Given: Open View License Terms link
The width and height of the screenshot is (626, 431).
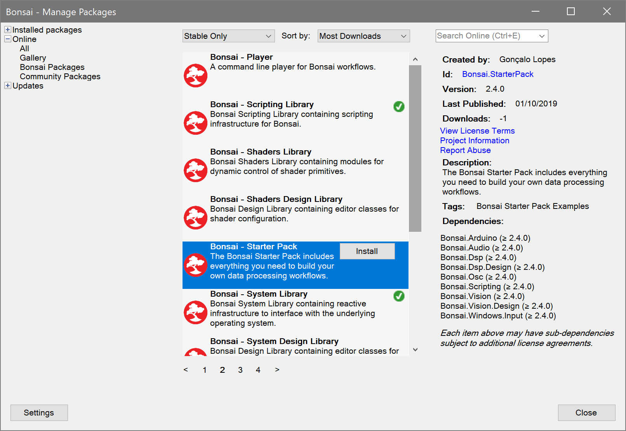Looking at the screenshot, I should point(477,131).
